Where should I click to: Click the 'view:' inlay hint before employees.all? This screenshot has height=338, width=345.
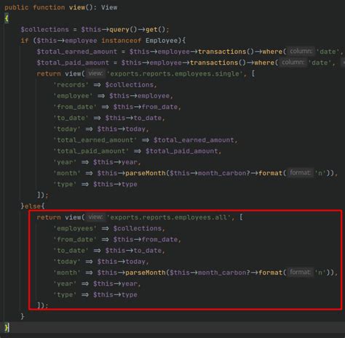click(x=95, y=217)
